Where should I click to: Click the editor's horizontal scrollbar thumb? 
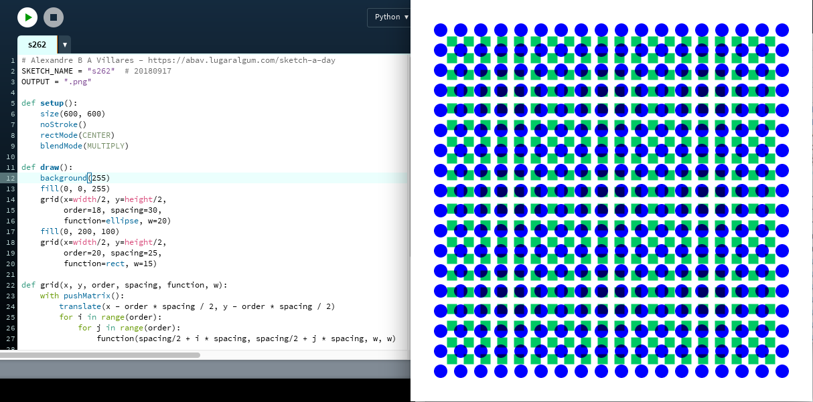click(x=100, y=355)
